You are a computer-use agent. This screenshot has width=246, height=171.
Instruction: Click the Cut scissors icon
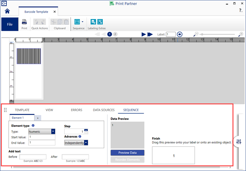54,22
